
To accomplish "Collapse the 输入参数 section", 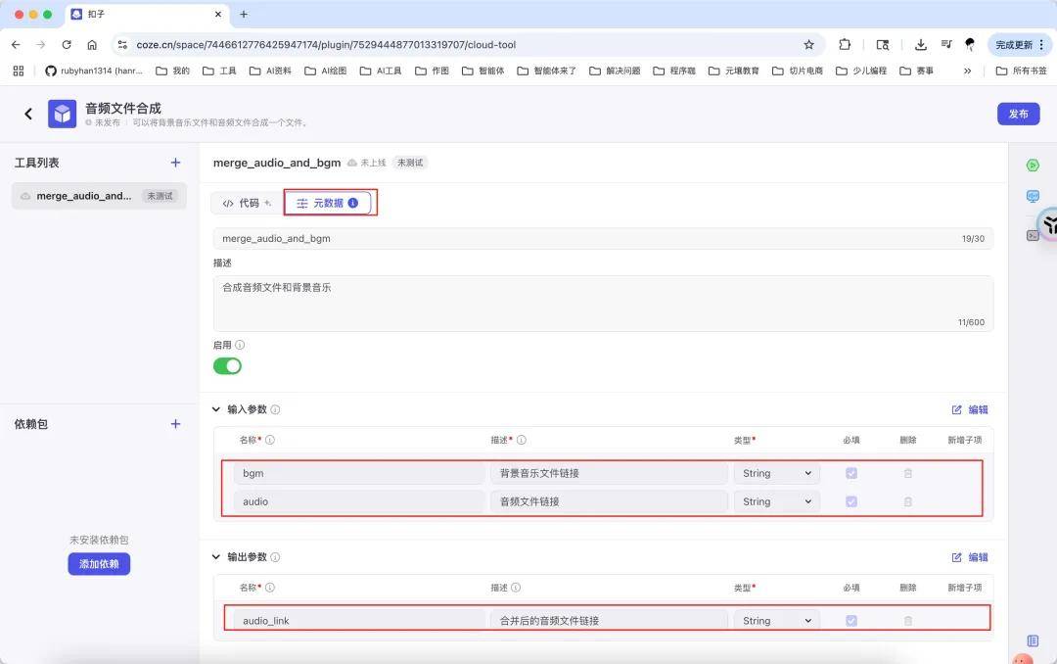I will pyautogui.click(x=216, y=409).
